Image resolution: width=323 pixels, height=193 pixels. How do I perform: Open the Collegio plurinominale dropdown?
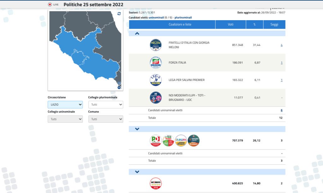coord(106,105)
